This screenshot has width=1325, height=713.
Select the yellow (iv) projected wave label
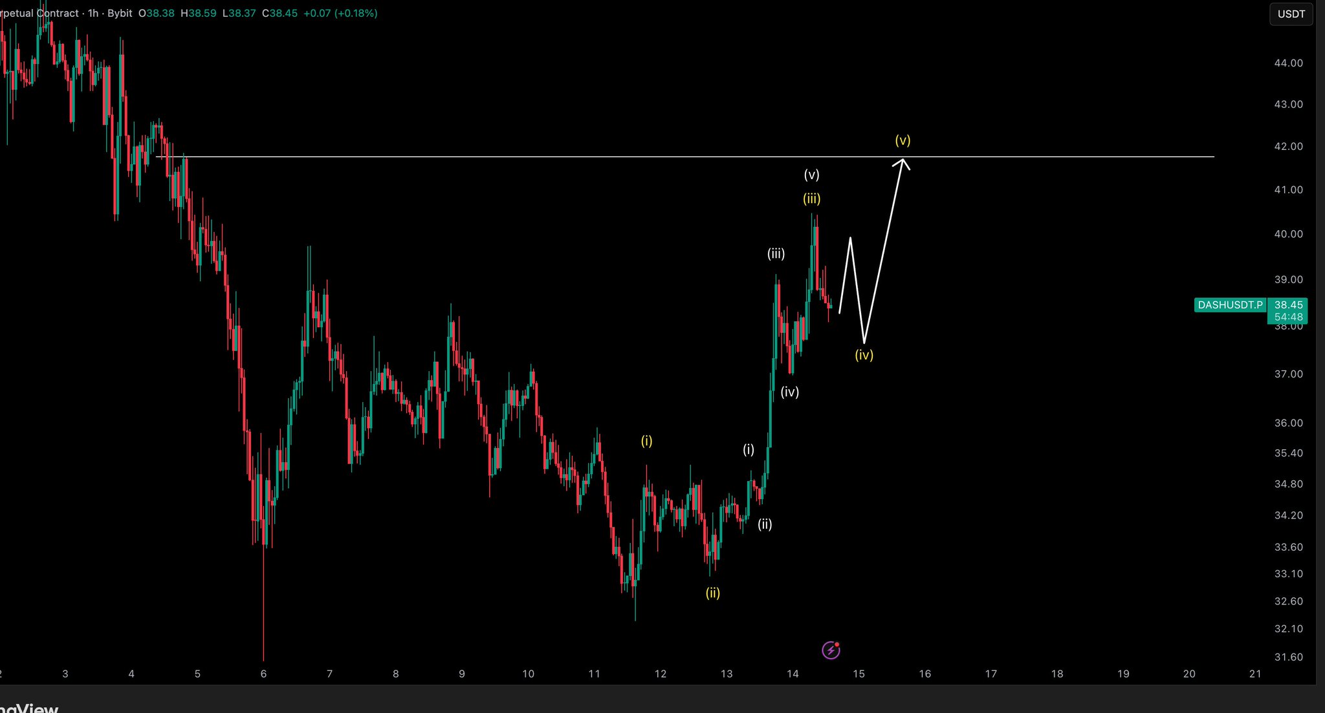[864, 355]
